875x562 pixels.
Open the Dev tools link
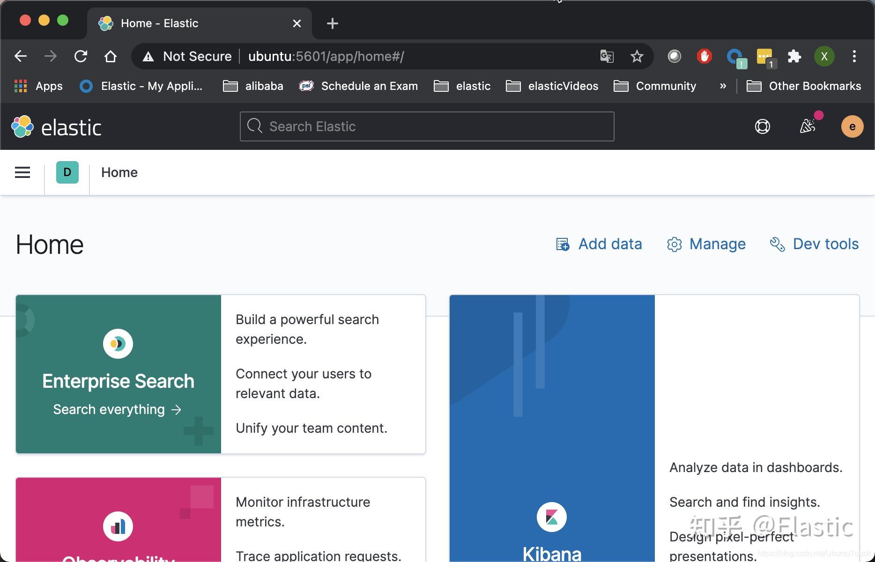coord(815,244)
